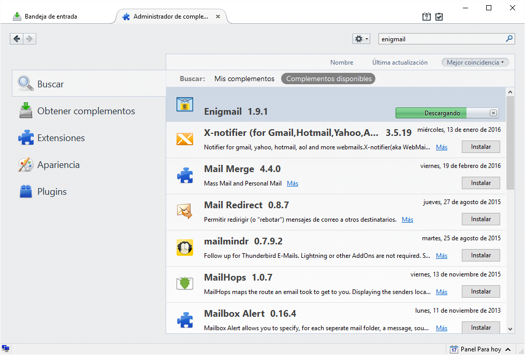
Task: Select Buscar in the sidebar
Action: pos(89,84)
